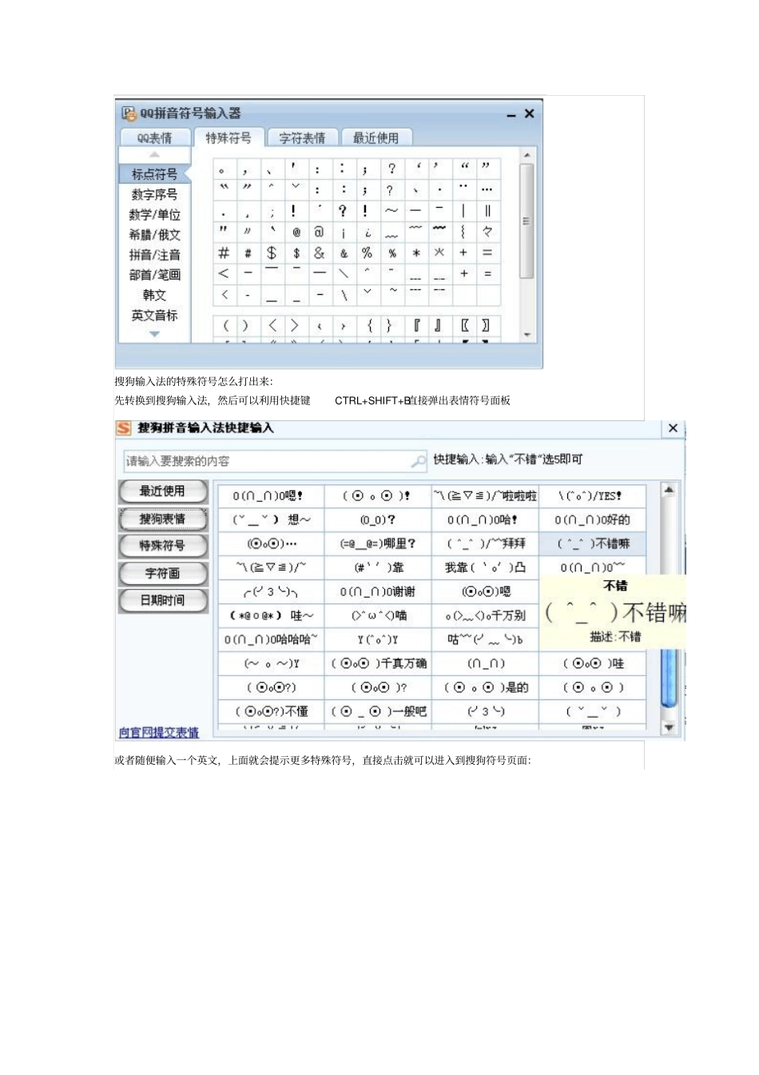Click Sogou emoticon scrollbar up arrow

click(x=670, y=489)
